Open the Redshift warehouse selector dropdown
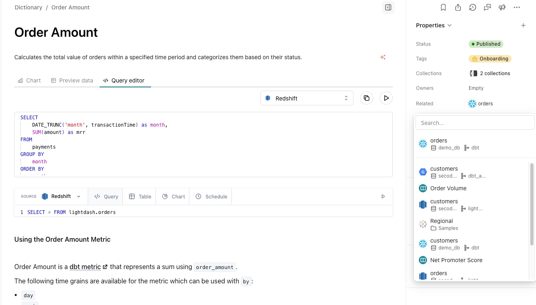This screenshot has width=536, height=305. pyautogui.click(x=307, y=98)
